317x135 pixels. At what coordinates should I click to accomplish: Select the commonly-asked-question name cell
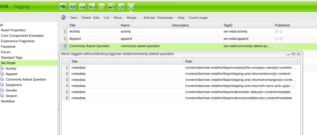tap(145, 46)
